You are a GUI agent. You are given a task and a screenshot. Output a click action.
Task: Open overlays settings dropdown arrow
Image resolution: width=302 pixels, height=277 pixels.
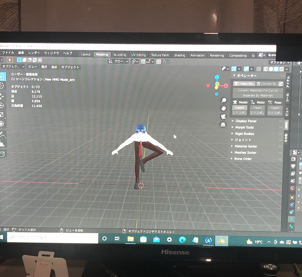(252, 69)
